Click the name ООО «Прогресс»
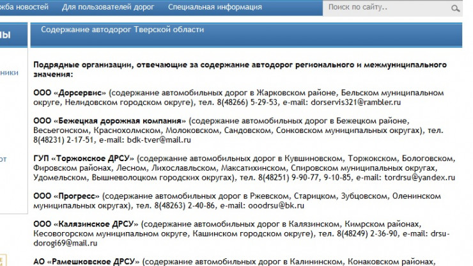This screenshot has height=266, width=473. (x=66, y=196)
